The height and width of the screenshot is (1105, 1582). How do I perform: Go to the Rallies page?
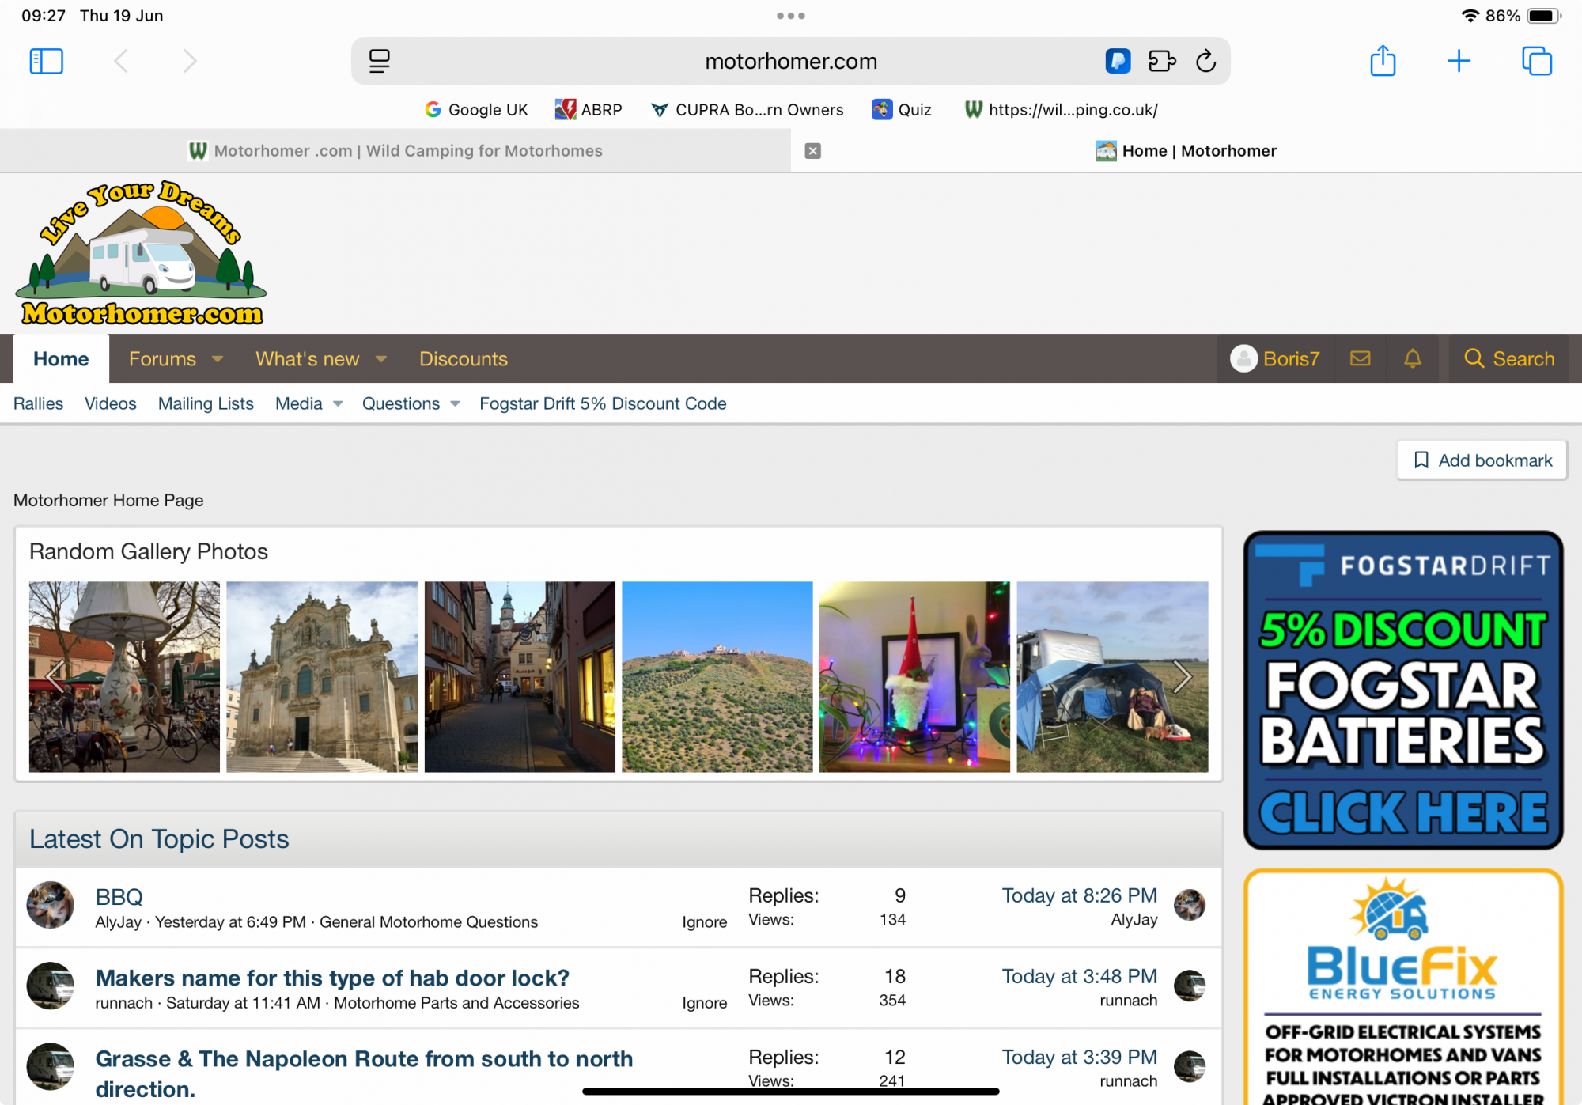coord(38,403)
